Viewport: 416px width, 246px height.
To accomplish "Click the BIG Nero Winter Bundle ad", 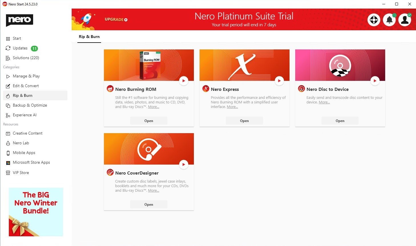I will coord(36,212).
